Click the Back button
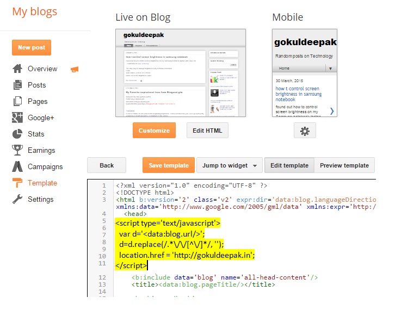 pos(107,165)
